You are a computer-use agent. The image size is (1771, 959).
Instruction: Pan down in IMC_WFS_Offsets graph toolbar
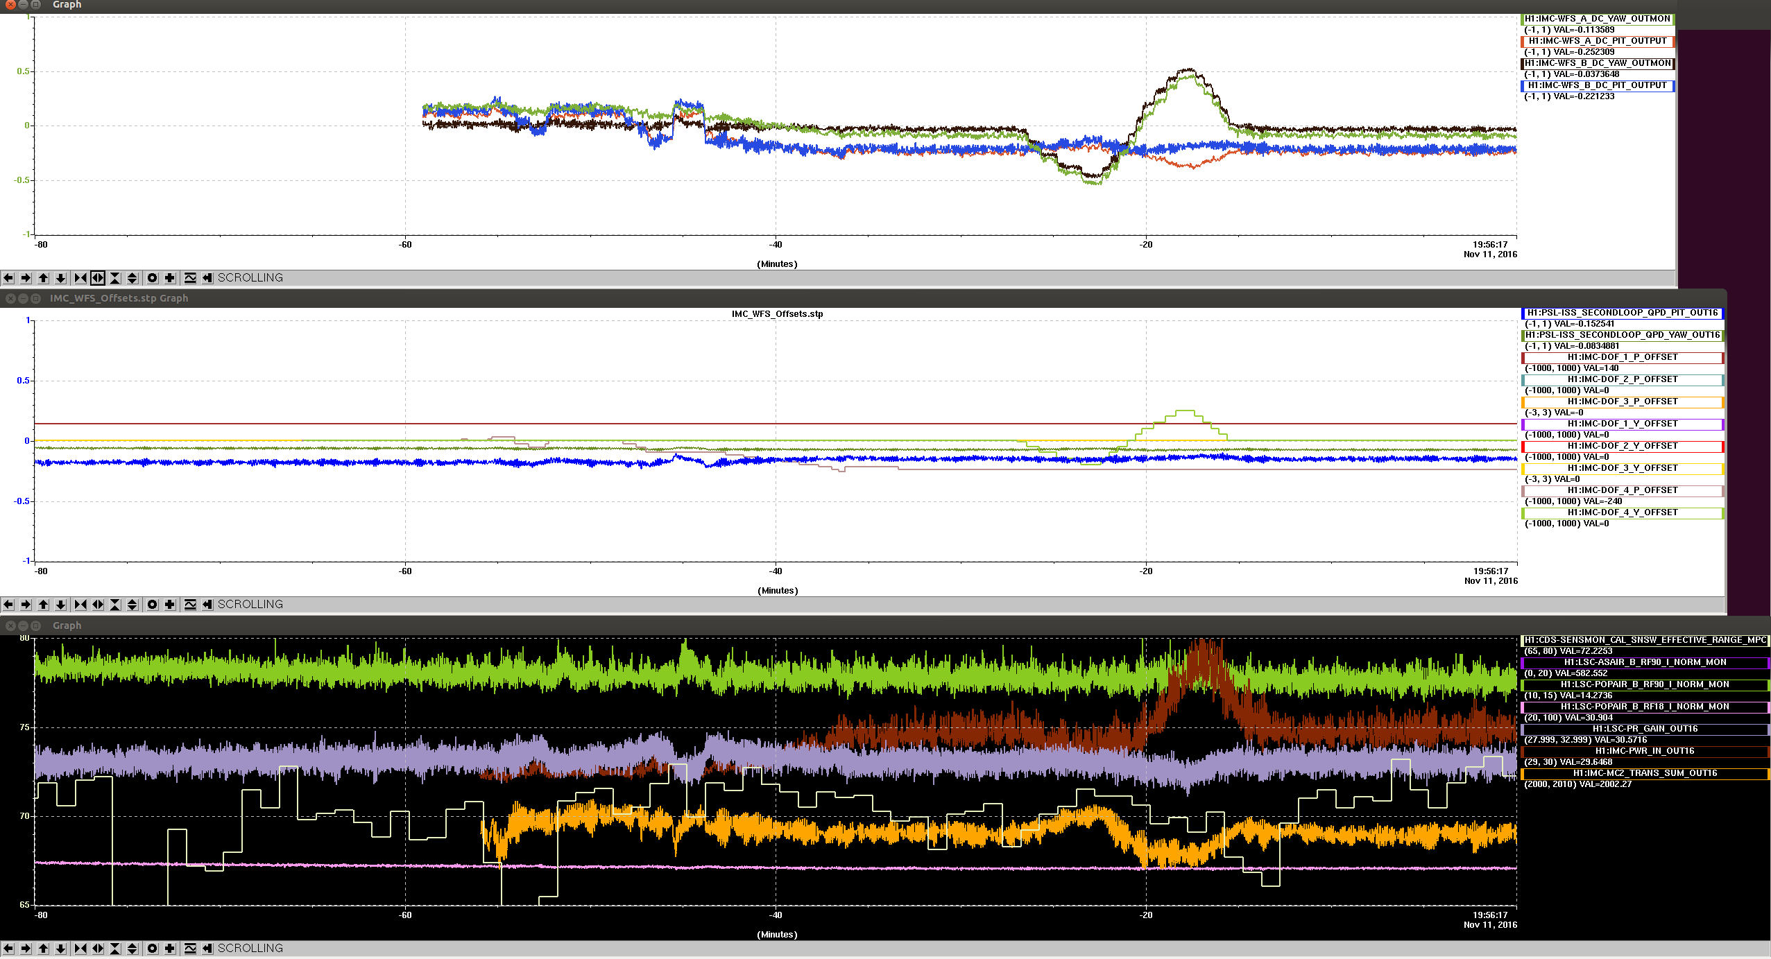coord(60,605)
